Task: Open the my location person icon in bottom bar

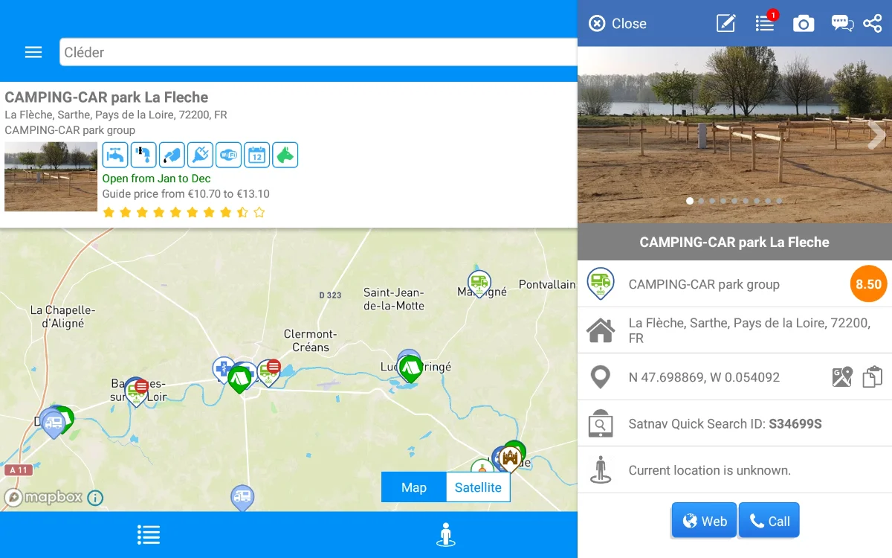Action: [x=445, y=535]
